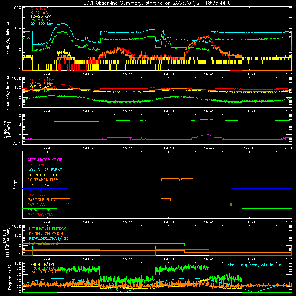The width and height of the screenshot is (296, 296).
Task: Select the B level label on GOES axis
Action: coord(20,124)
